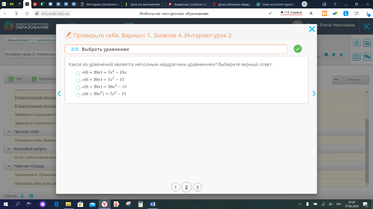Click the green checkmark answer-check icon
This screenshot has height=209, width=373.
pyautogui.click(x=298, y=49)
